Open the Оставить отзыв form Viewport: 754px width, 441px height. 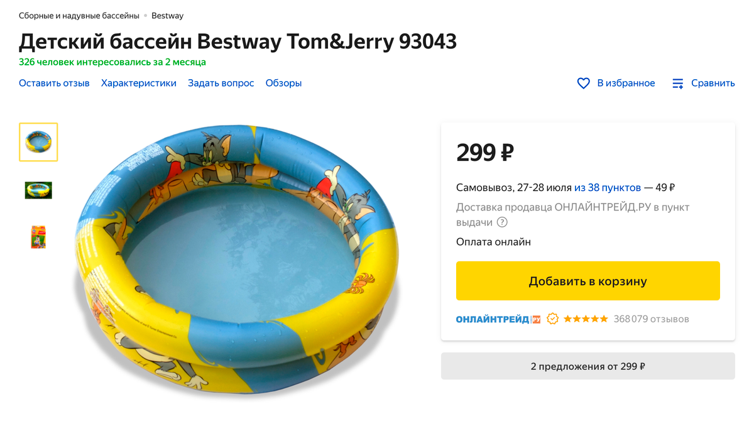(54, 82)
